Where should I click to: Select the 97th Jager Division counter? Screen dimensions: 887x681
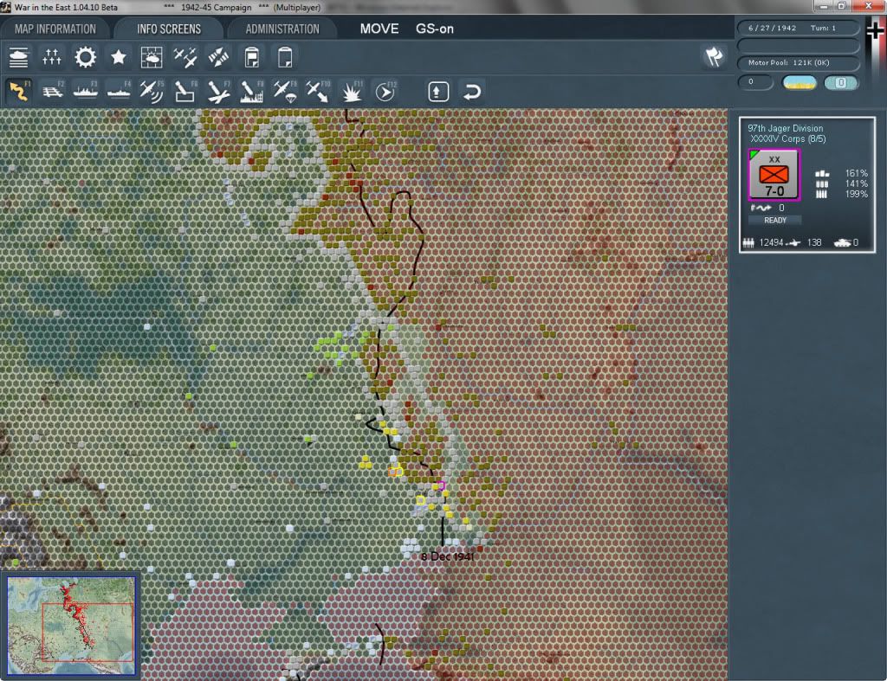[x=774, y=175]
